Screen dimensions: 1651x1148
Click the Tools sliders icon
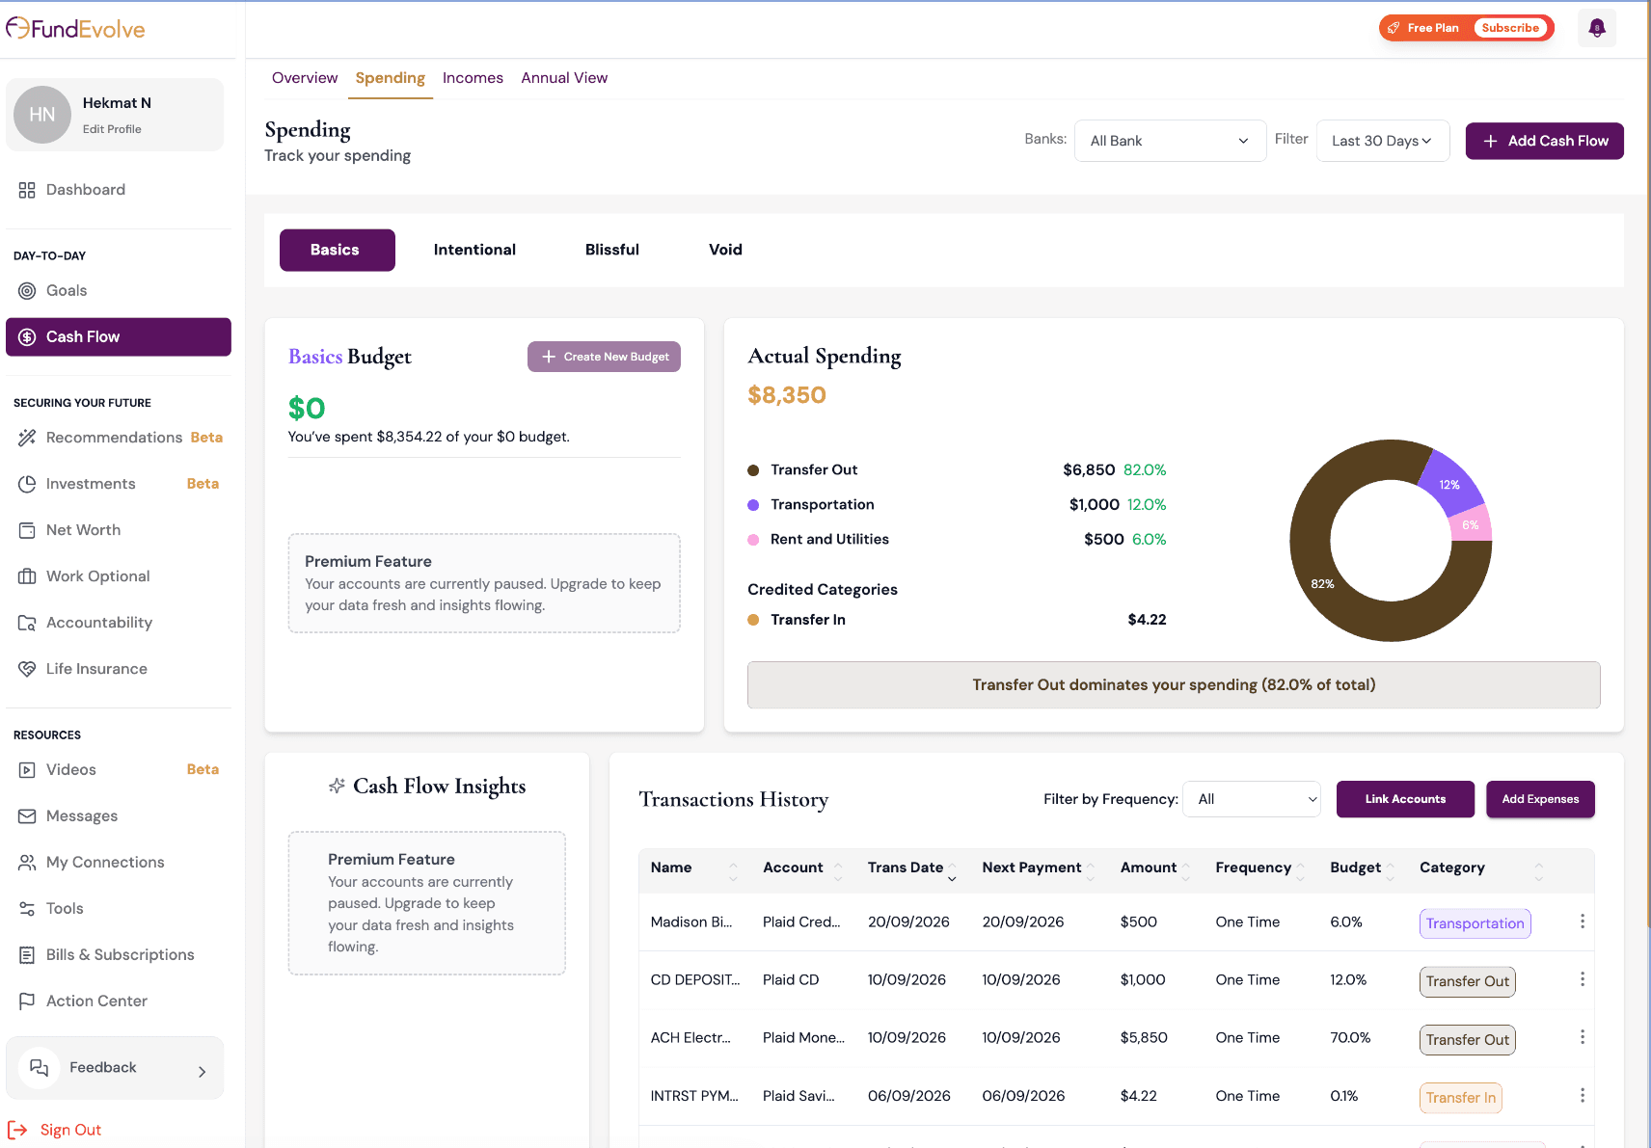click(27, 909)
